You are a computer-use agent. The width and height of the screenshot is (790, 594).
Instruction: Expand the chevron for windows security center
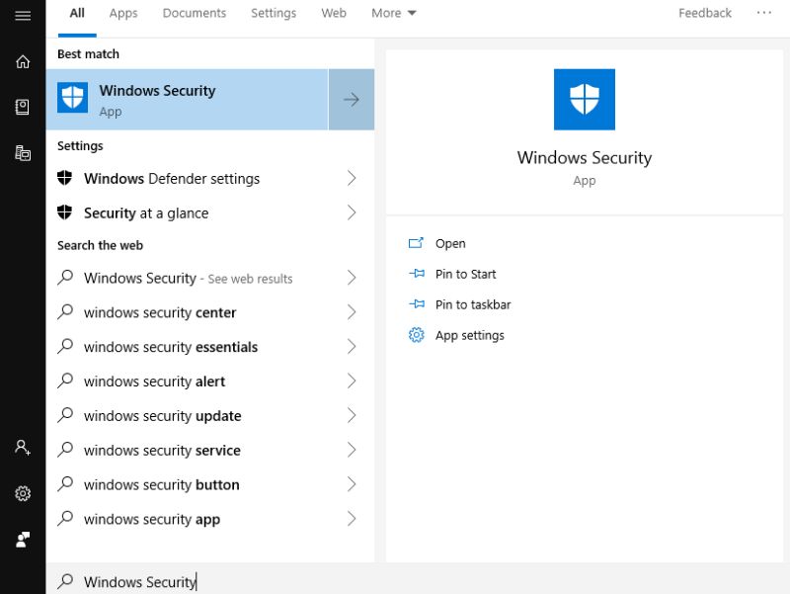(352, 312)
